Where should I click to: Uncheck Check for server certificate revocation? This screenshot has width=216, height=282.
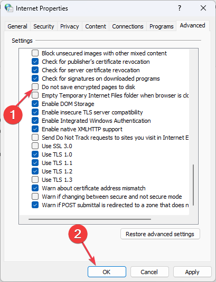(x=35, y=70)
